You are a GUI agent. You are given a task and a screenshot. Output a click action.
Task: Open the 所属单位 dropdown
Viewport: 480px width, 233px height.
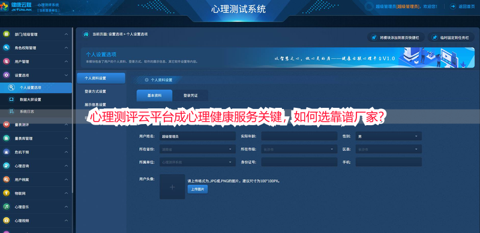coord(197,162)
